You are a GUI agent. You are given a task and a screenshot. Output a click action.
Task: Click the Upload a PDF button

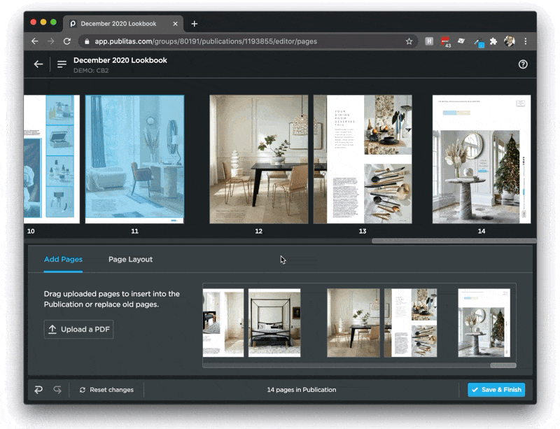pos(78,330)
